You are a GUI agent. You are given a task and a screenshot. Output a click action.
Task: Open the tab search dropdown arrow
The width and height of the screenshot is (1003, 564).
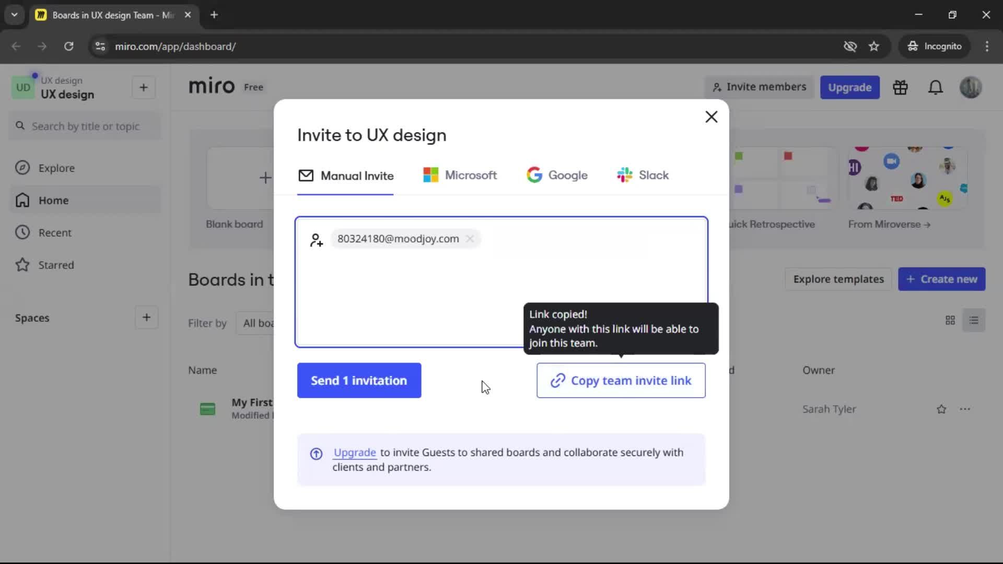tap(14, 15)
